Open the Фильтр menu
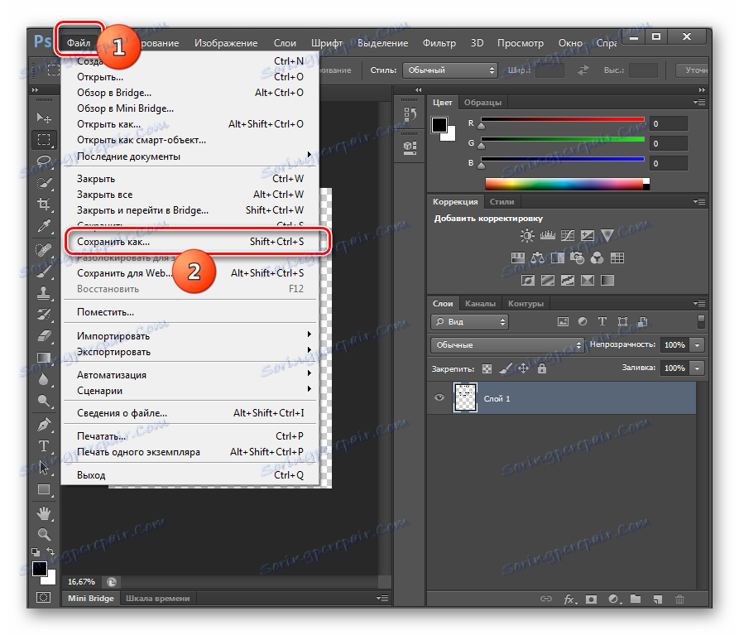The width and height of the screenshot is (739, 635). (x=439, y=43)
